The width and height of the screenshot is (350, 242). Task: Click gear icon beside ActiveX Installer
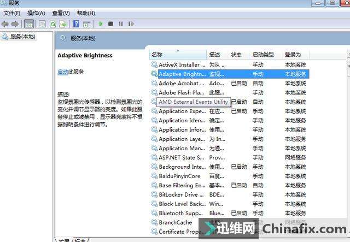point(154,64)
